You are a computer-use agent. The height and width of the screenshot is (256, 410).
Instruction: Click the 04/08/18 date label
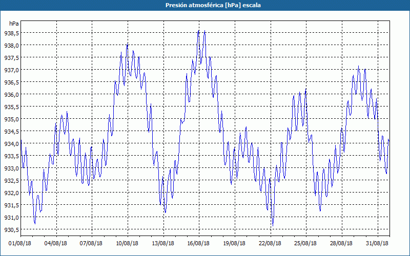[56, 243]
